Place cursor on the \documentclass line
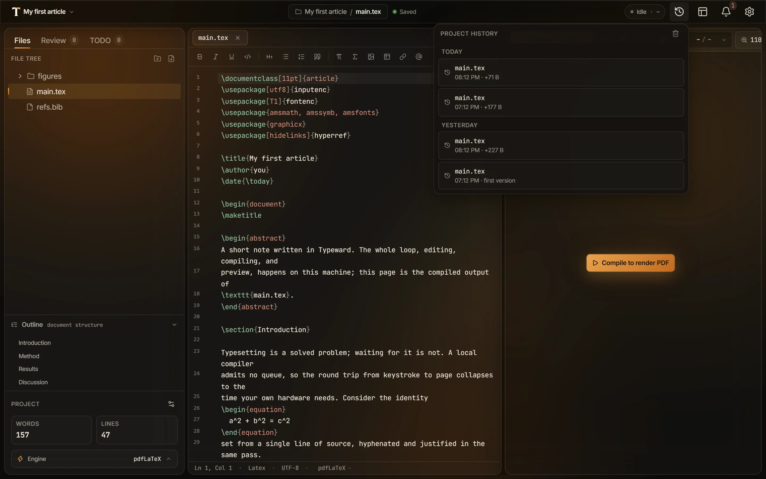This screenshot has height=479, width=766. (280, 79)
